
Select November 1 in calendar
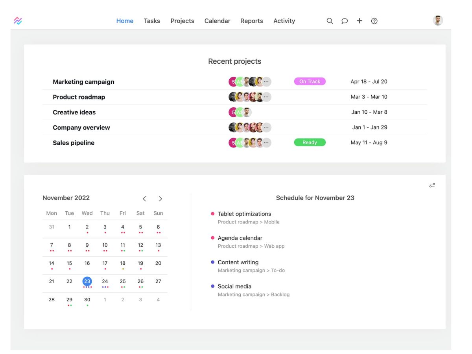point(69,227)
